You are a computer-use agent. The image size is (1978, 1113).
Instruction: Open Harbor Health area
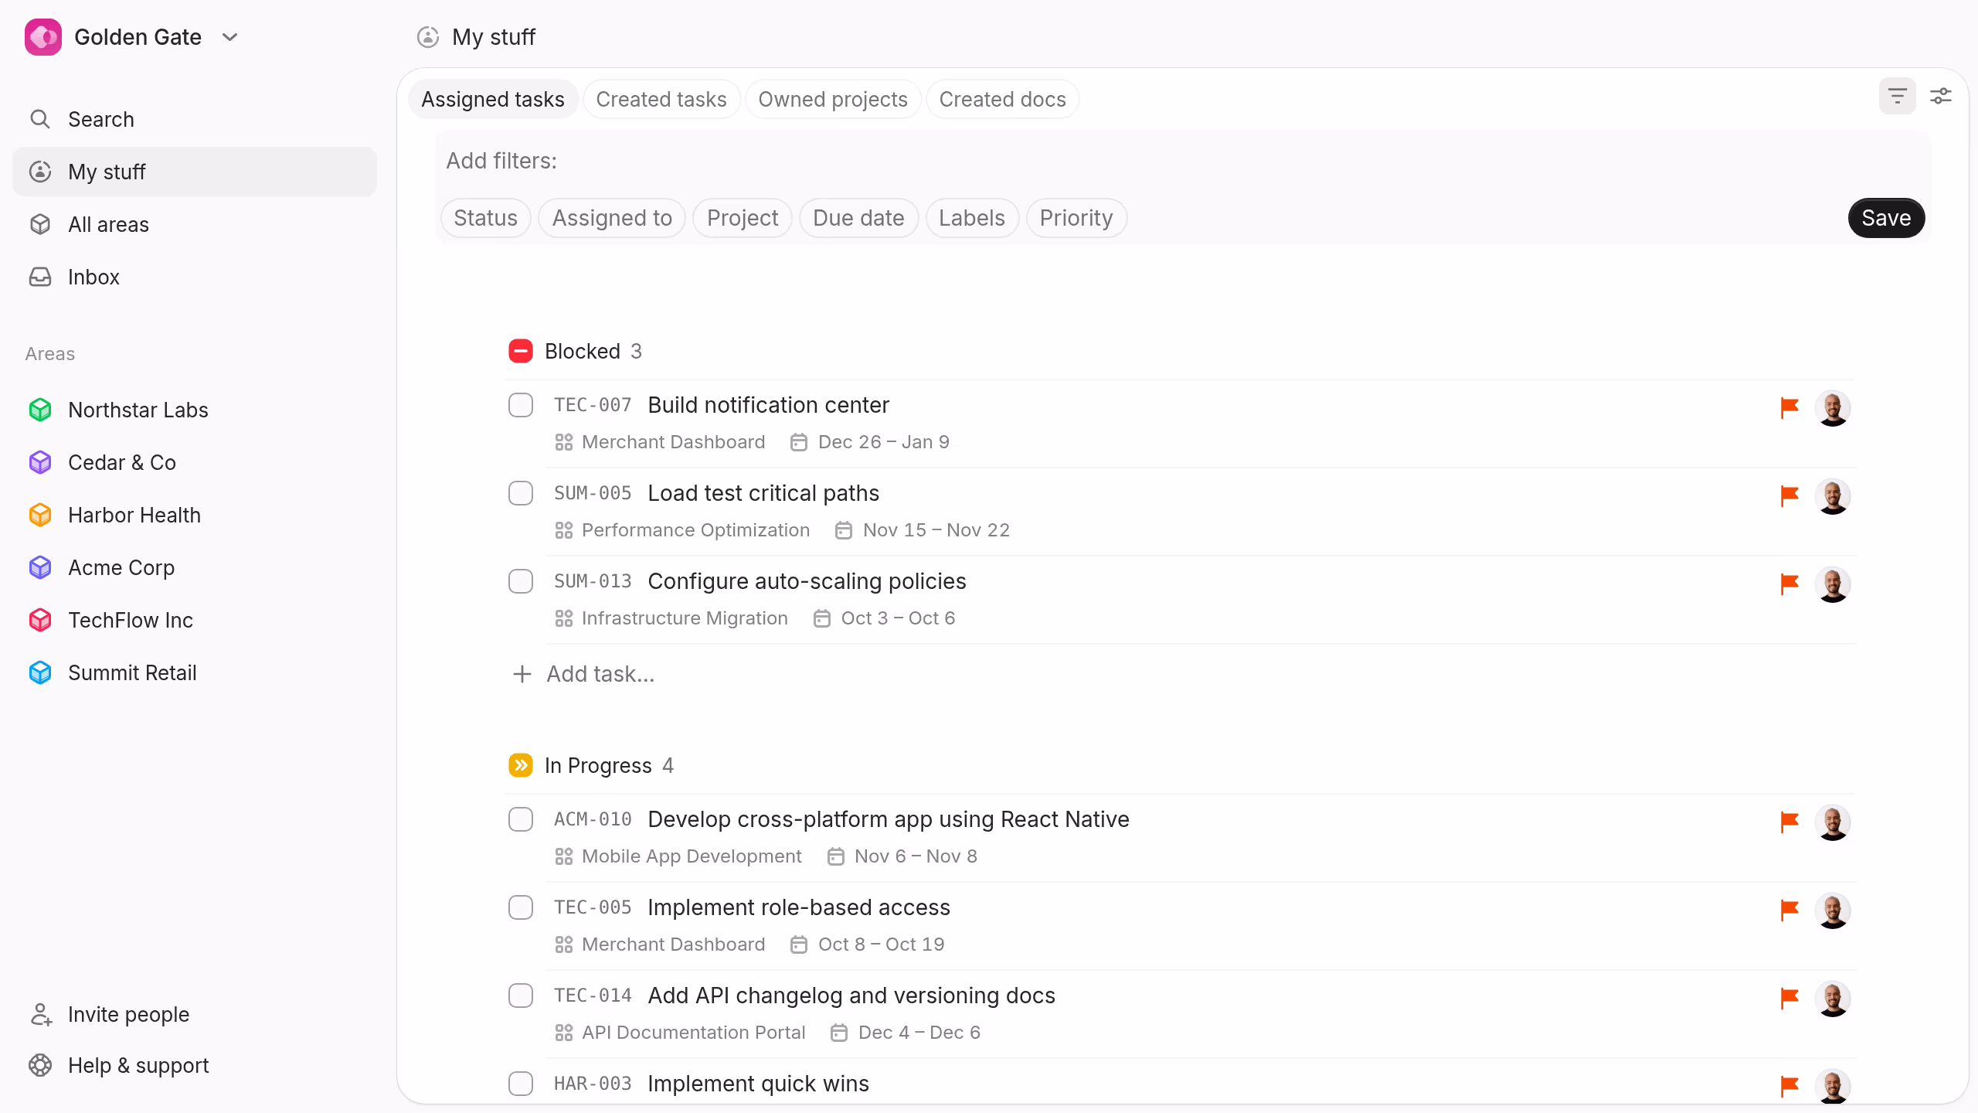(x=195, y=515)
